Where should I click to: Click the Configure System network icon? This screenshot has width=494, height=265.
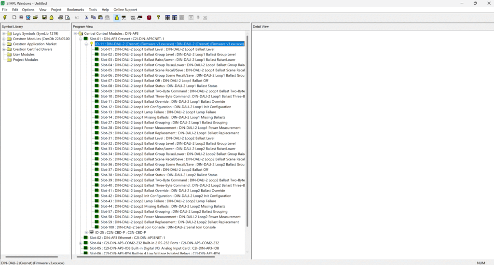(x=124, y=18)
